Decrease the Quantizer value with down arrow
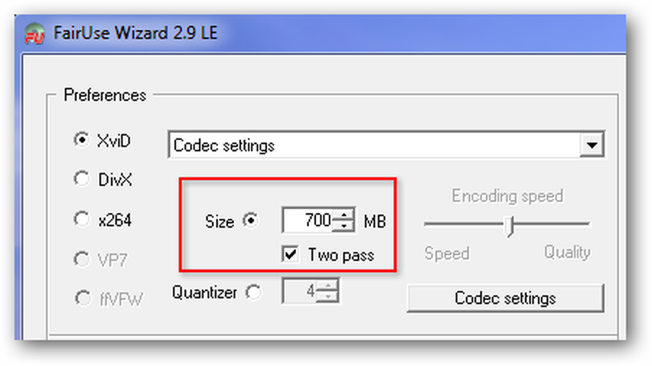652x366 pixels. pos(328,296)
